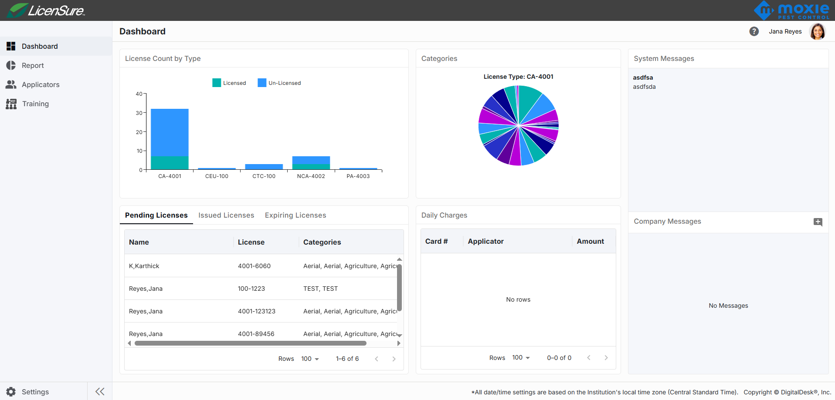
Task: Open Settings gear icon
Action: tap(11, 392)
